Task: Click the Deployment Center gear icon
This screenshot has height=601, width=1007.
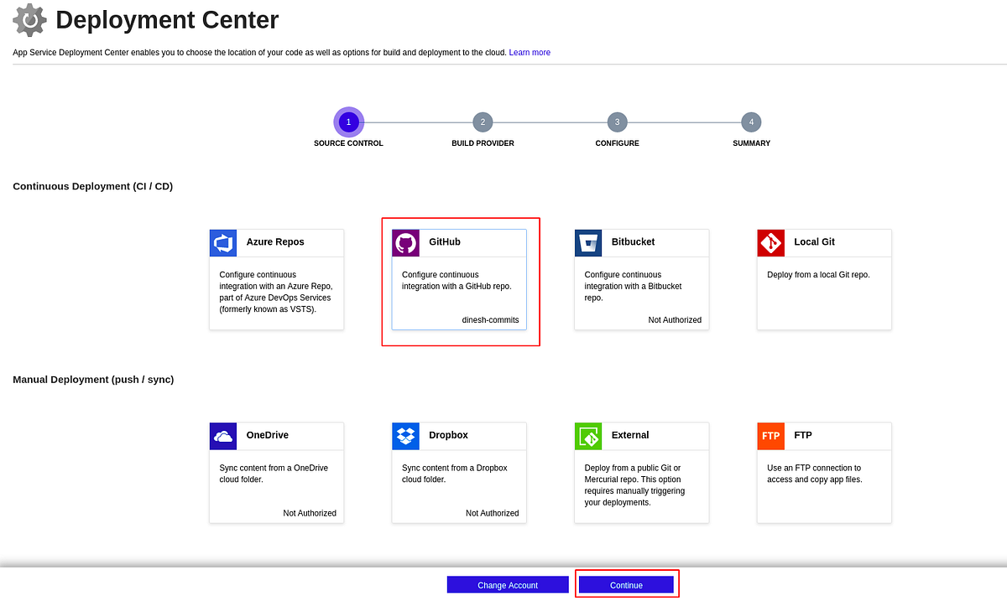Action: 28,19
